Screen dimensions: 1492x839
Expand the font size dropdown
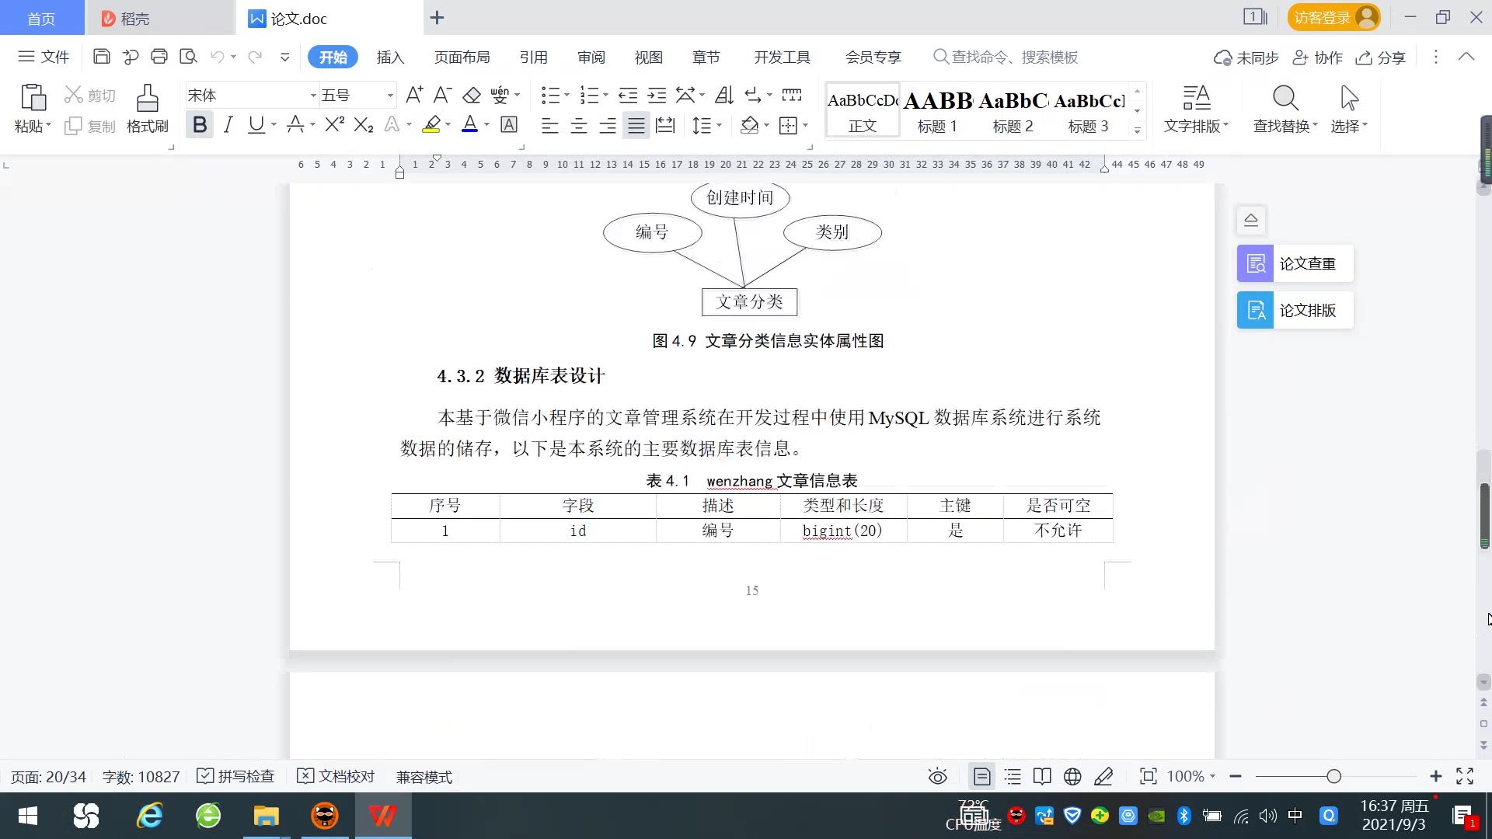[x=390, y=96]
